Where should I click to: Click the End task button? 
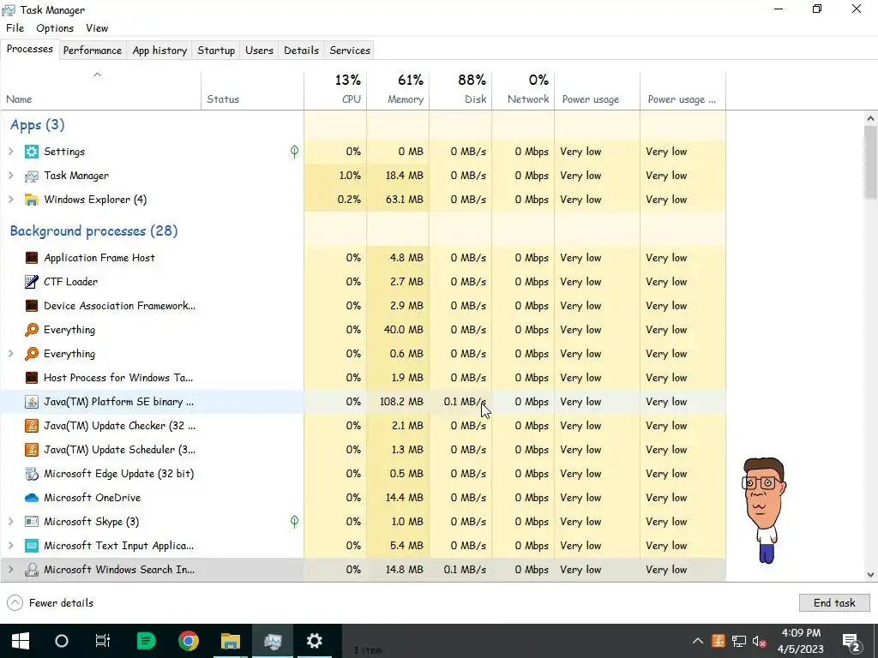(x=834, y=602)
